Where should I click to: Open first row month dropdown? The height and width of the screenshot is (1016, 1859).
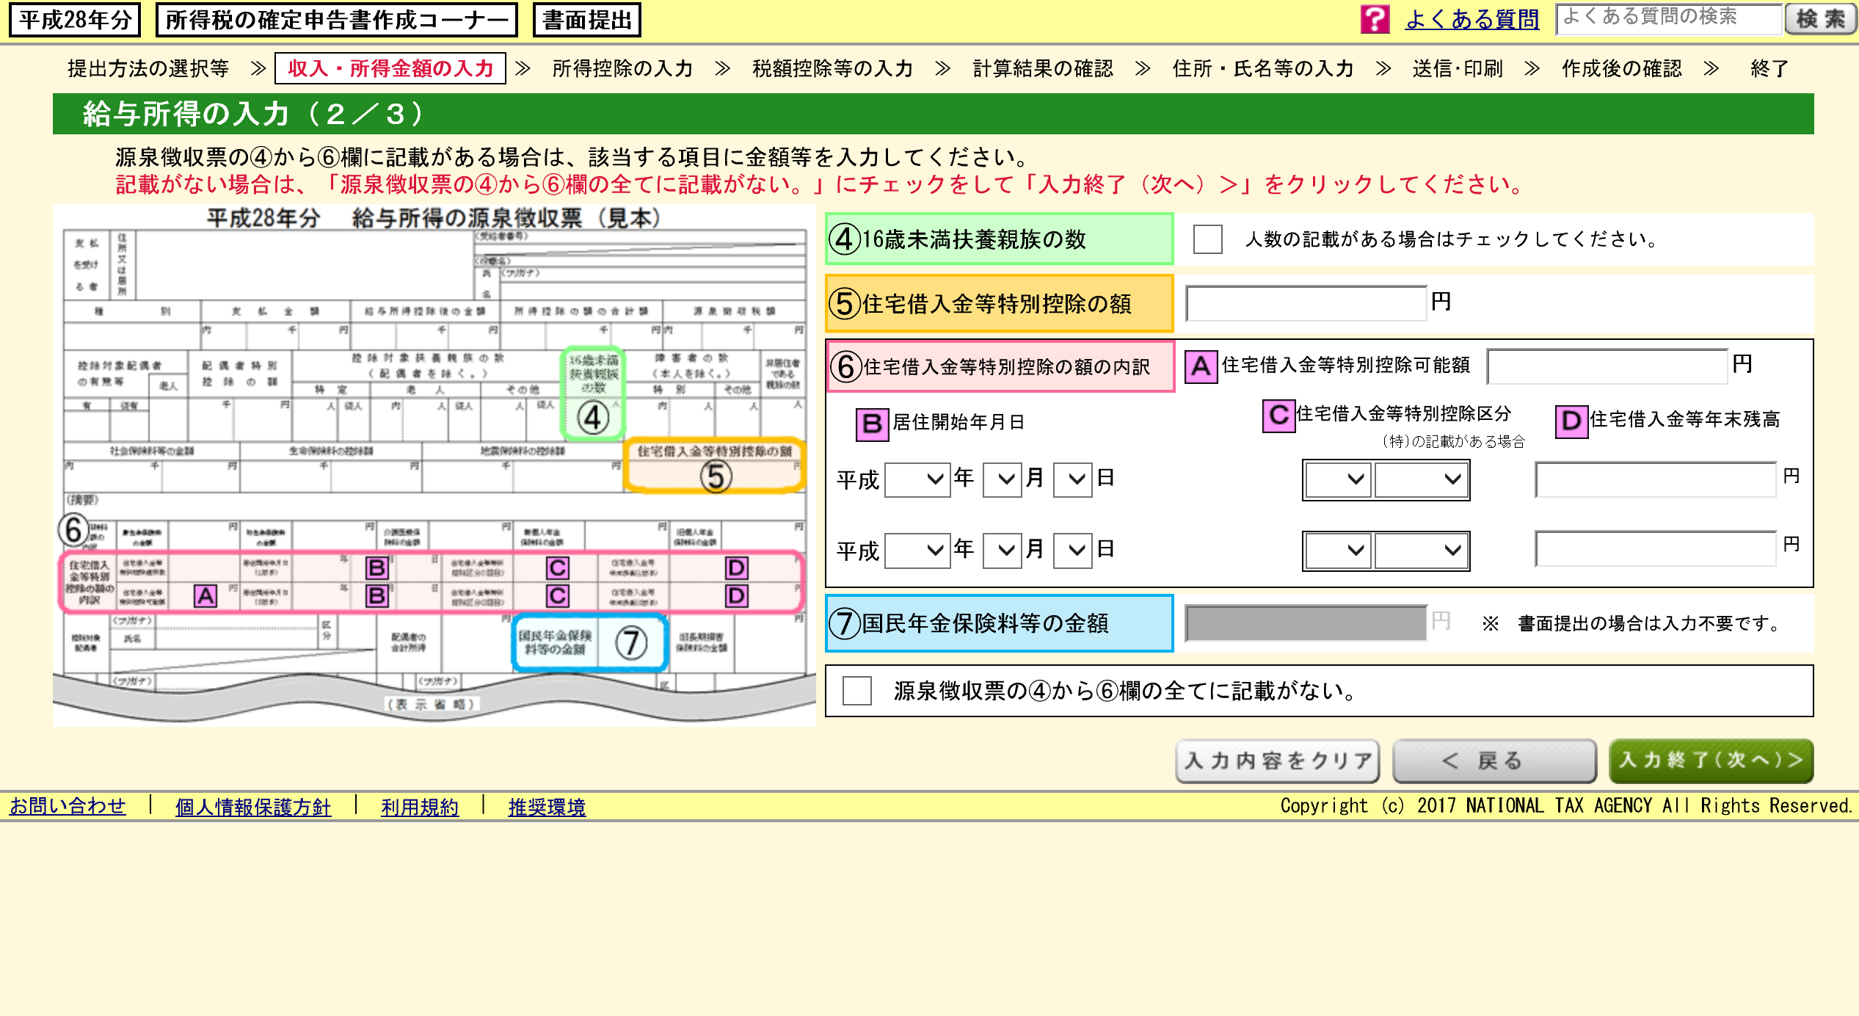point(1001,479)
